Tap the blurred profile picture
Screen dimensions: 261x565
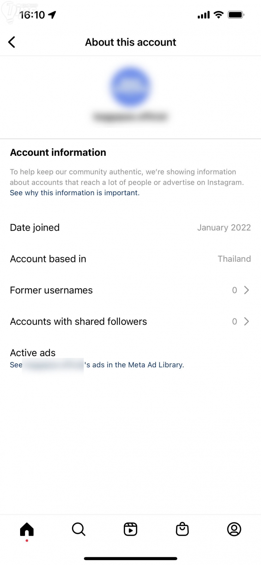click(x=130, y=87)
